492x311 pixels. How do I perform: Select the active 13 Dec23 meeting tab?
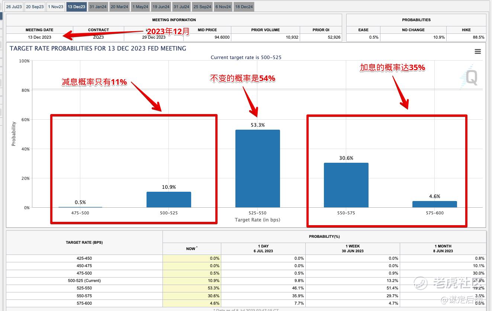[x=77, y=7]
